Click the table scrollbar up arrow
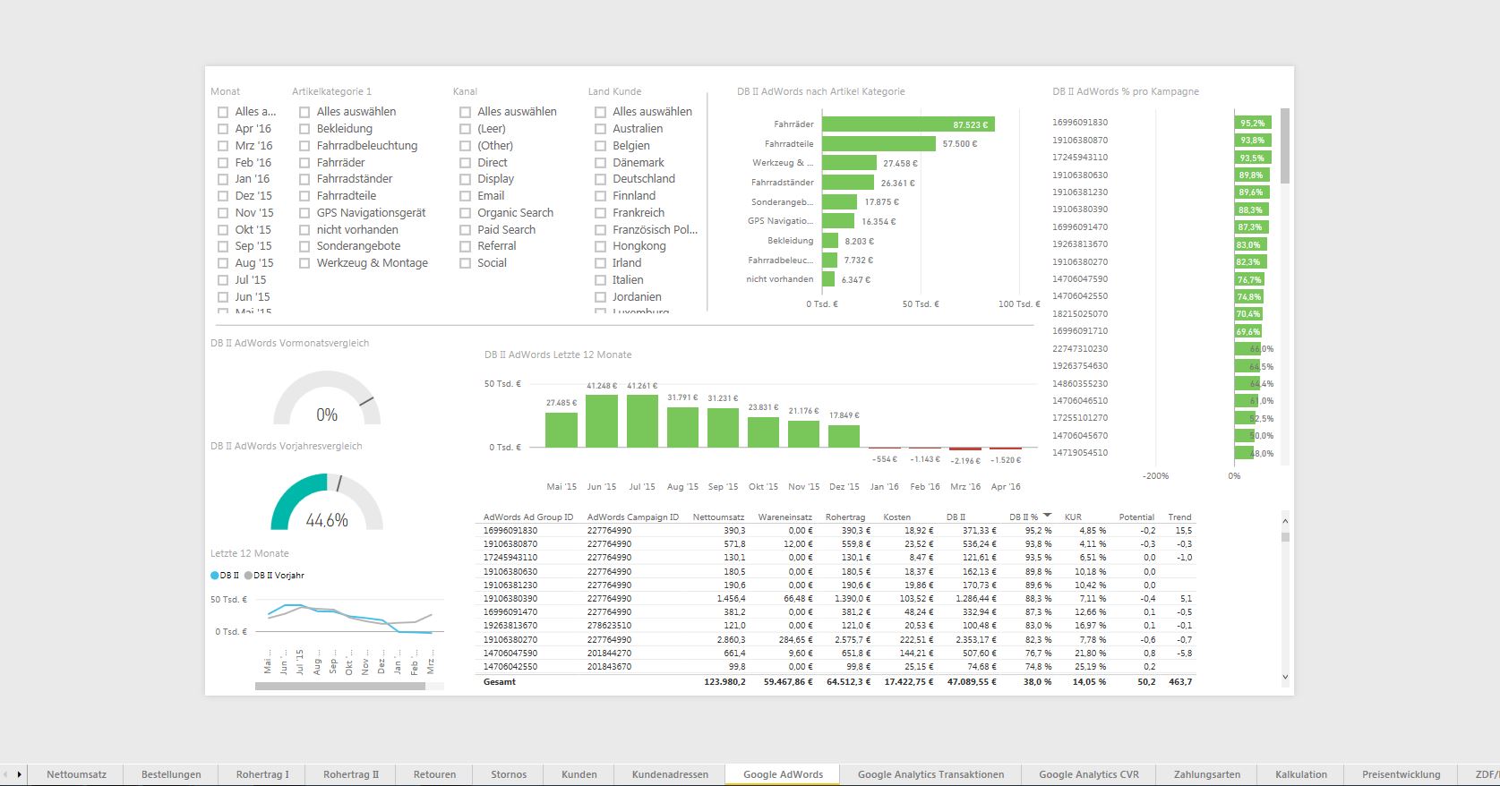Image resolution: width=1500 pixels, height=786 pixels. click(x=1285, y=521)
